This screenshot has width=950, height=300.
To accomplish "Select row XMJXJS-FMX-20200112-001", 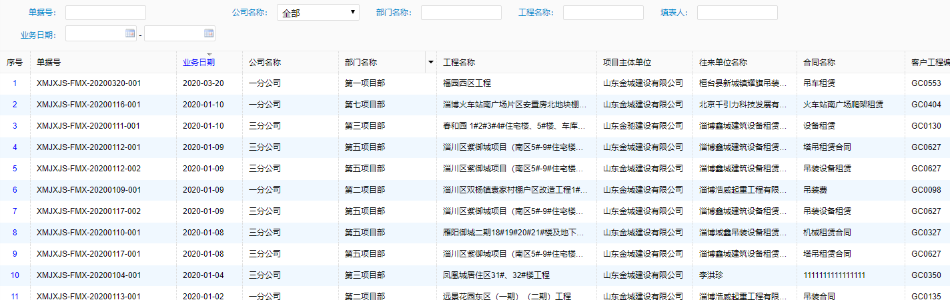I will (475, 147).
